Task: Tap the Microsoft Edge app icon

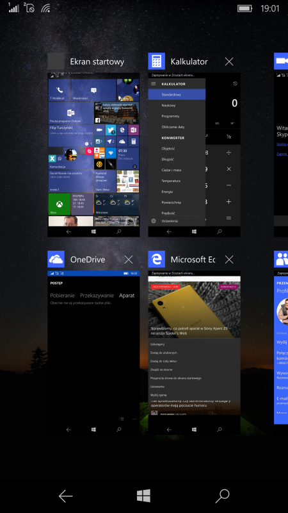Action: (x=156, y=260)
